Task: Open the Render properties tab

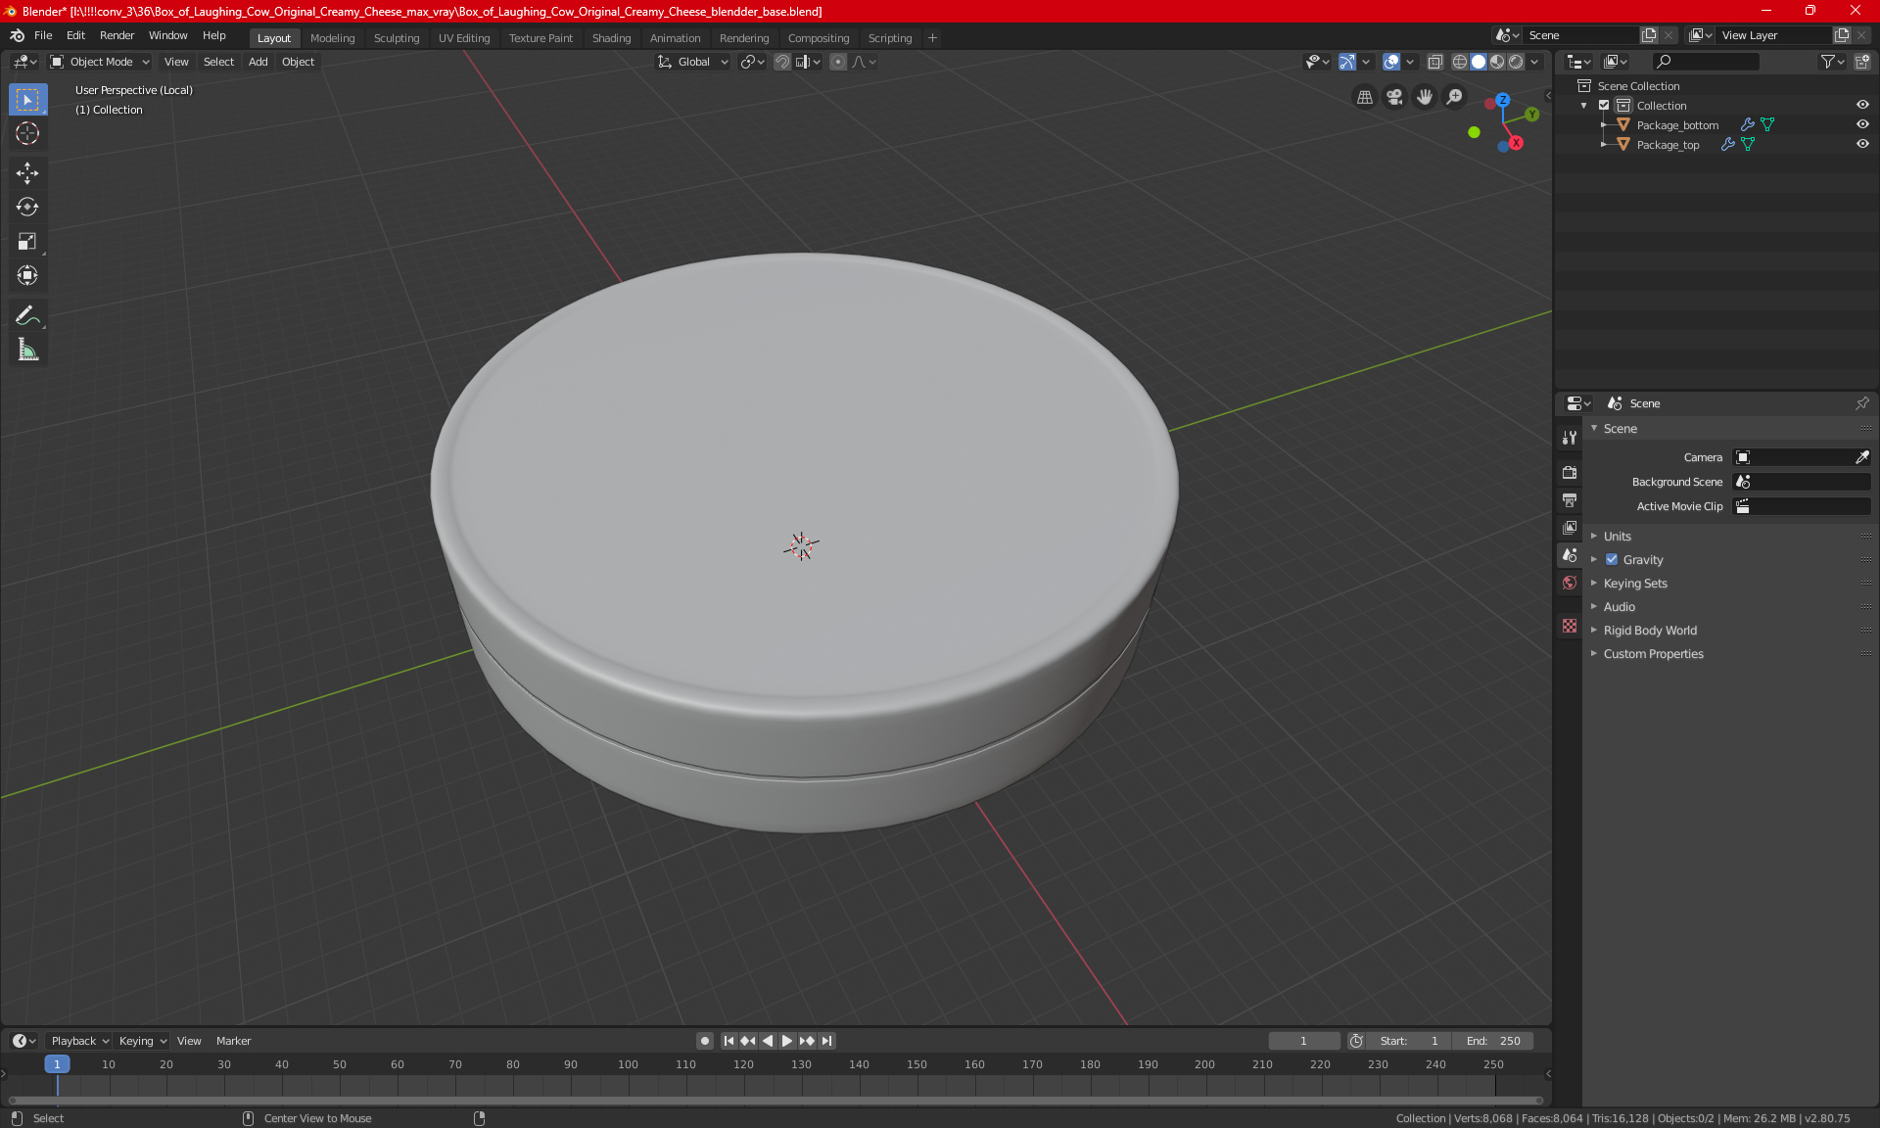Action: point(1570,472)
